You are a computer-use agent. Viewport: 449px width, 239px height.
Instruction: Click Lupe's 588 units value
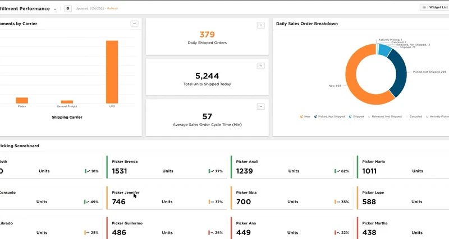(369, 202)
